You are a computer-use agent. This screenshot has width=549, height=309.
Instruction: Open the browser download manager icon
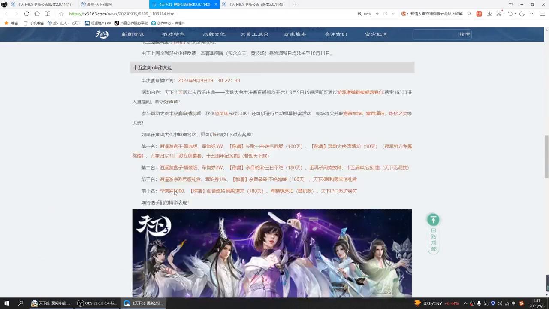[490, 14]
